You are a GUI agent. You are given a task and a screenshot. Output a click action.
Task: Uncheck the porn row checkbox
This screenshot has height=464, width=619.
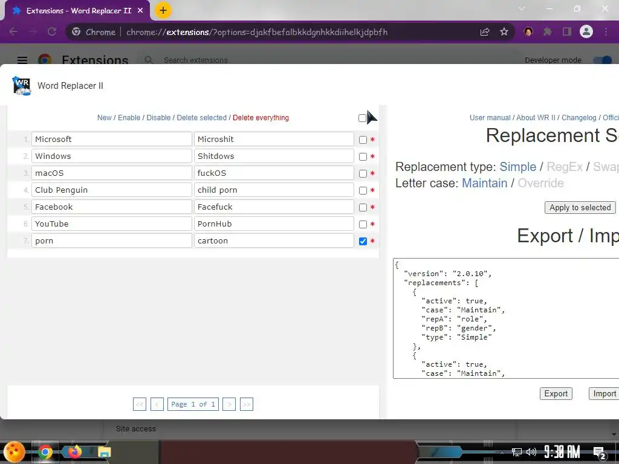[363, 242]
